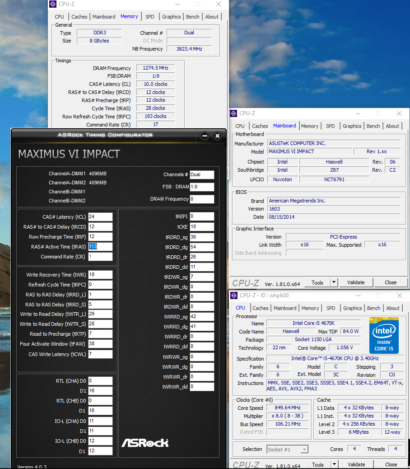Open Bench tab in the Memory window
This screenshot has width=410, height=469.
pos(192,17)
